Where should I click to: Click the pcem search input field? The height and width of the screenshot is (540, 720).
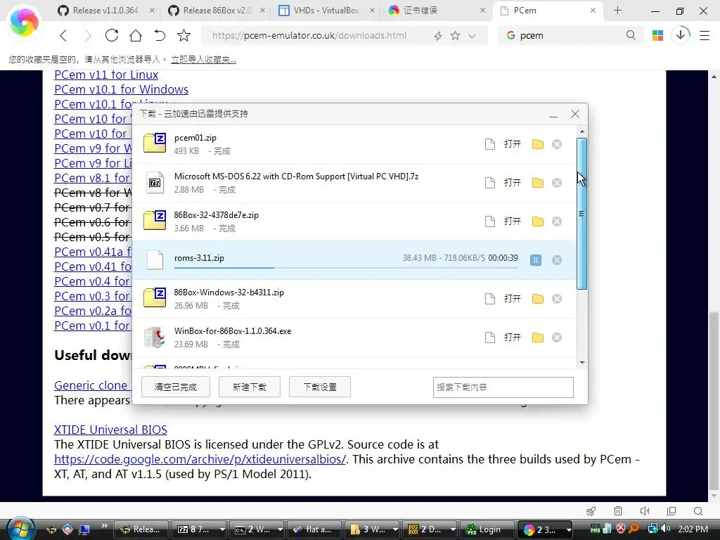(570, 35)
